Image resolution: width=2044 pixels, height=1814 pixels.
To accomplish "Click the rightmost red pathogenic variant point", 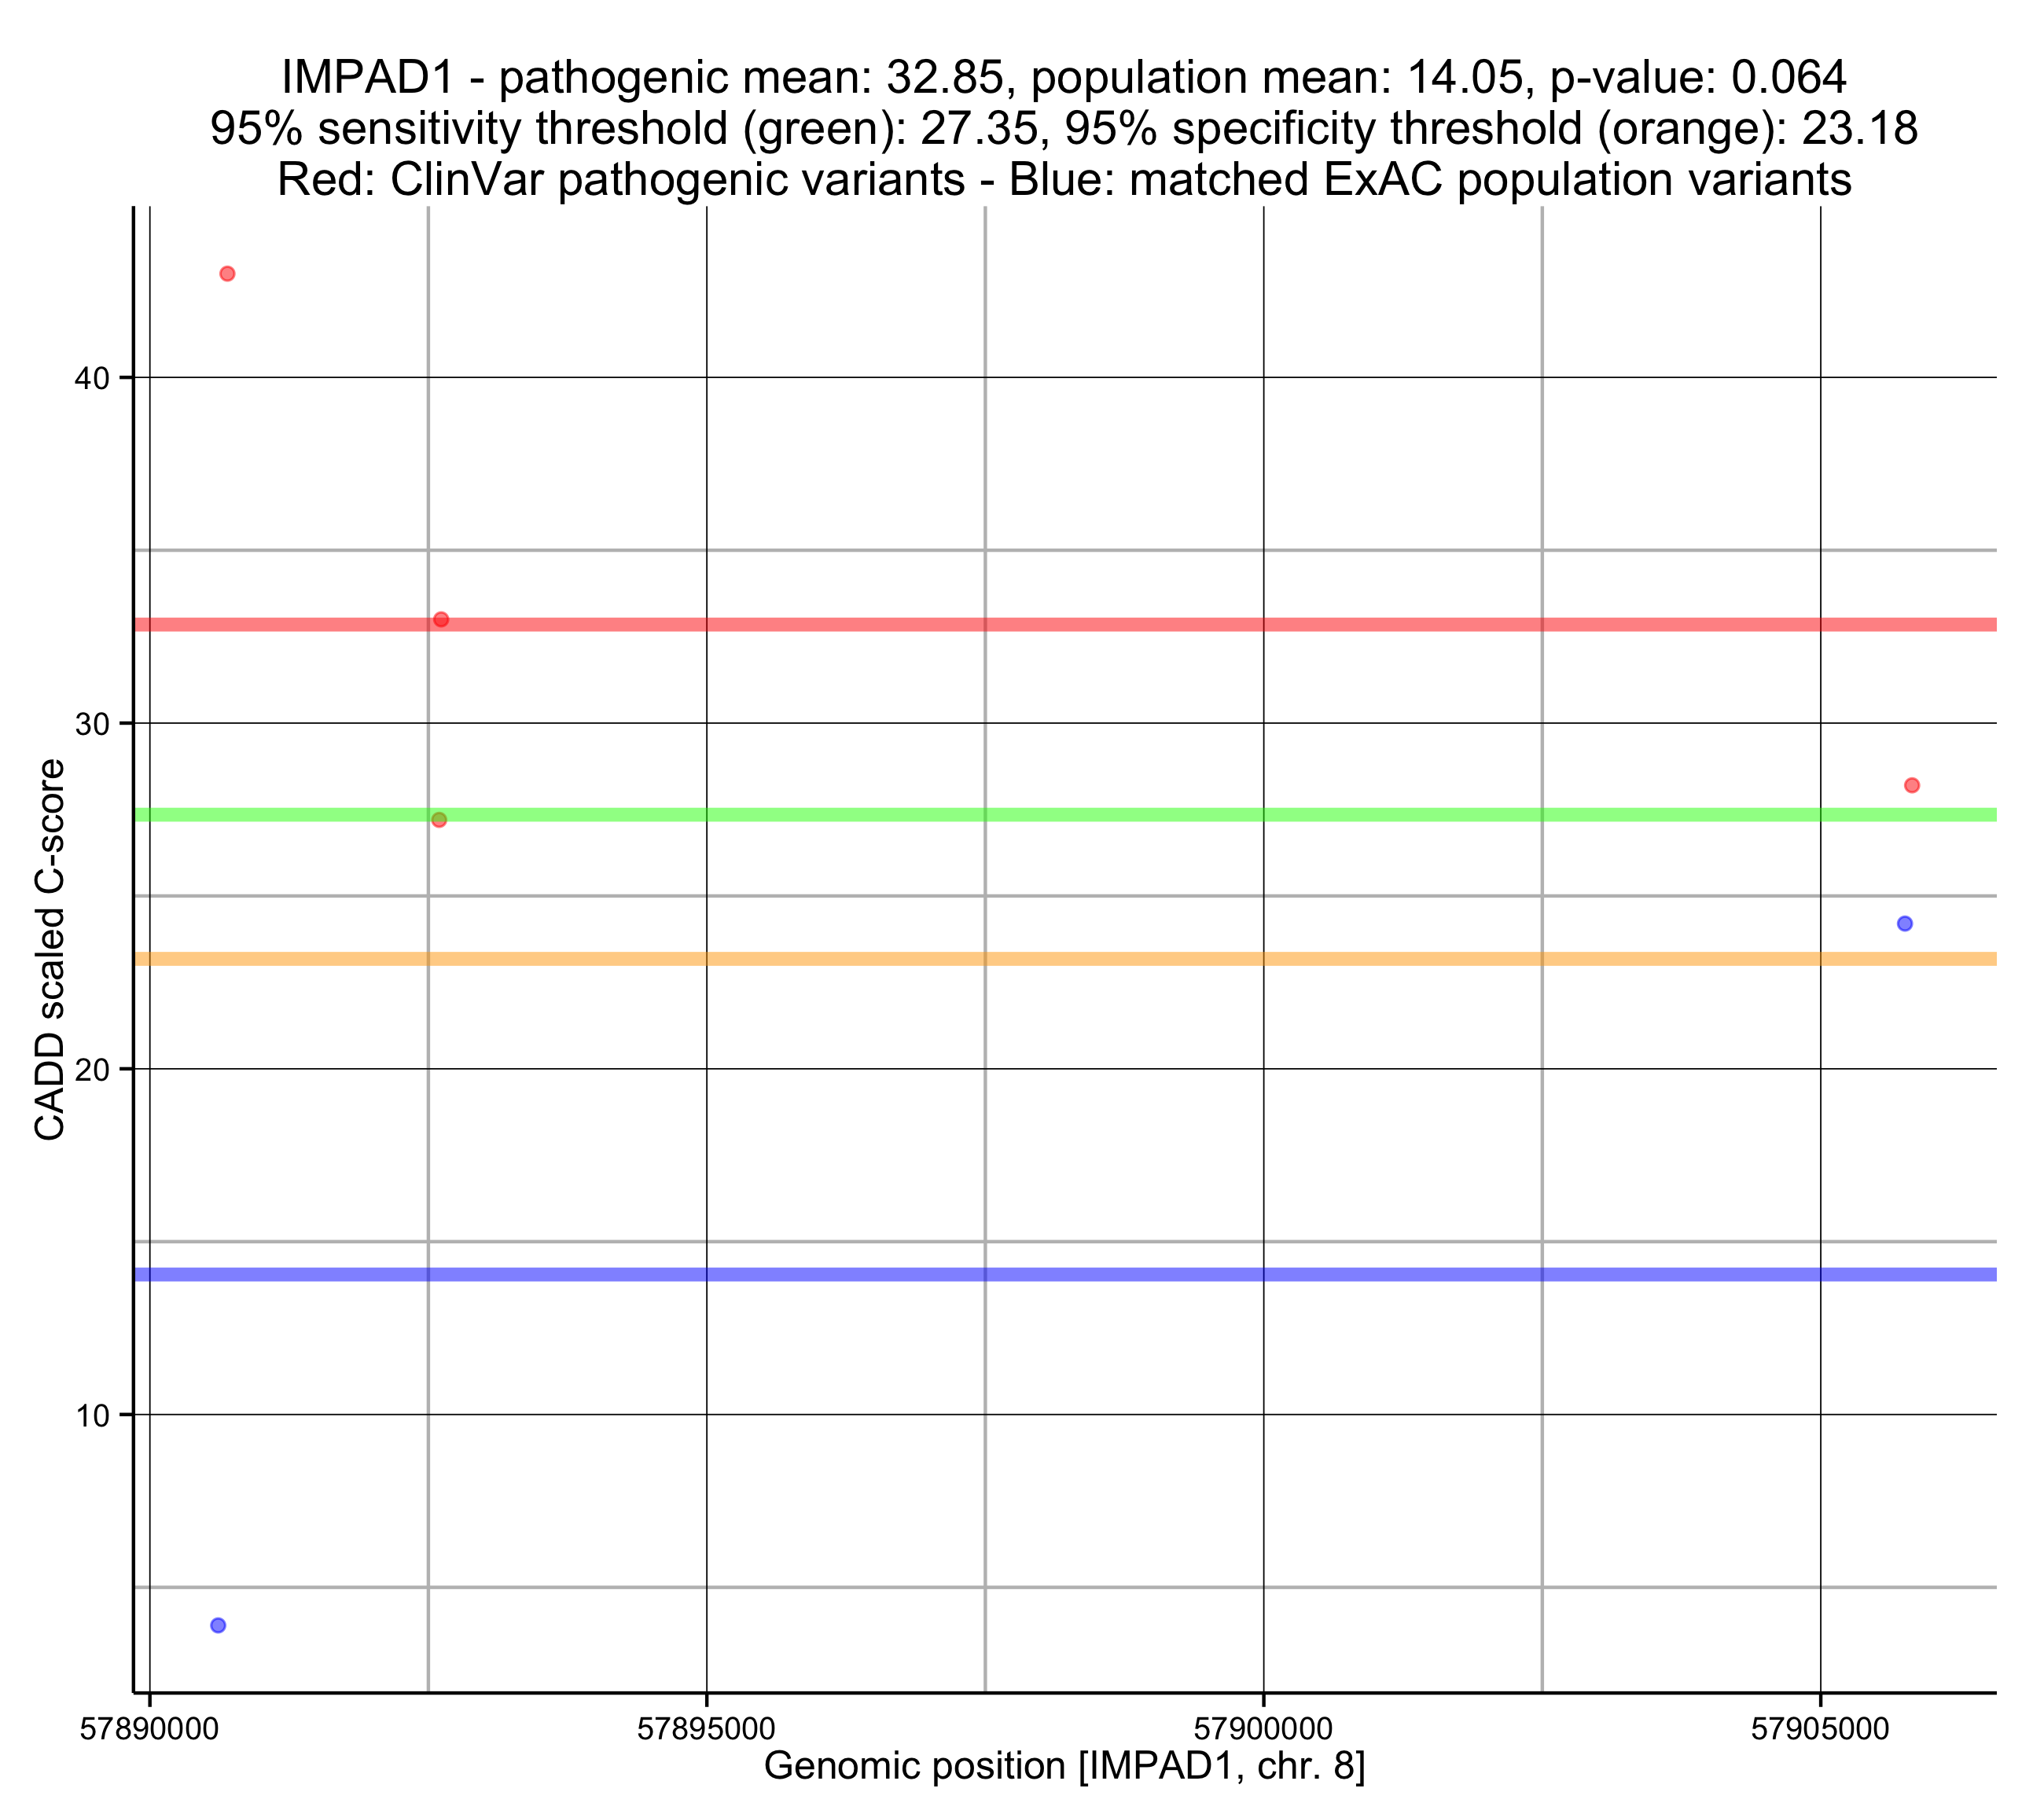I will (x=1912, y=785).
